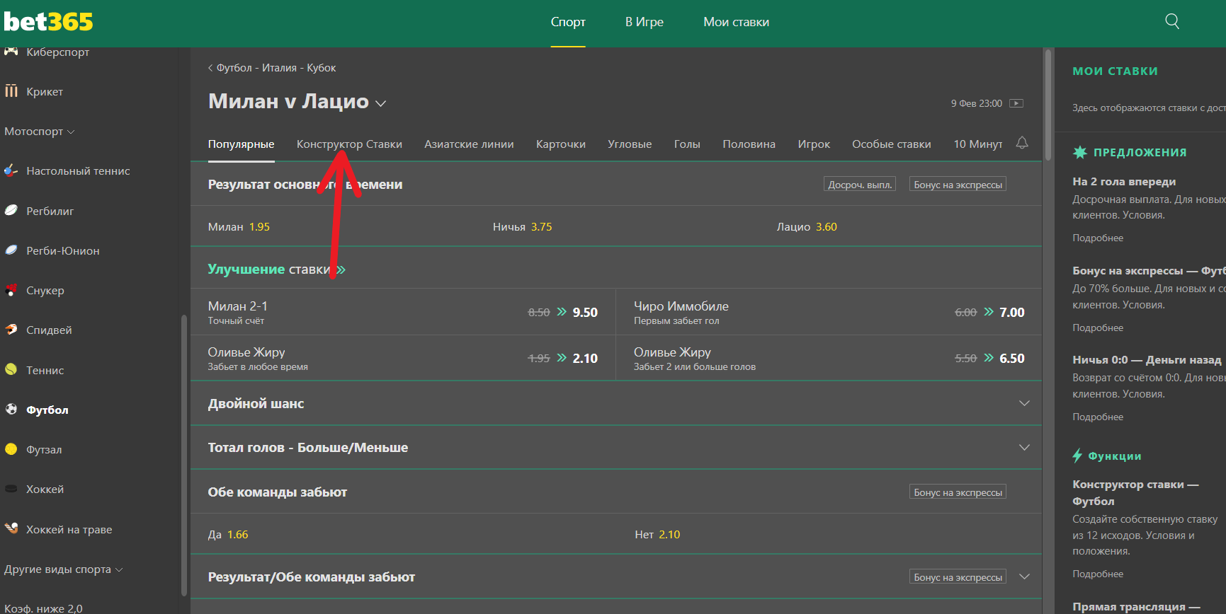The height and width of the screenshot is (614, 1226).
Task: Click the live stream icon beside match date
Action: (1016, 103)
